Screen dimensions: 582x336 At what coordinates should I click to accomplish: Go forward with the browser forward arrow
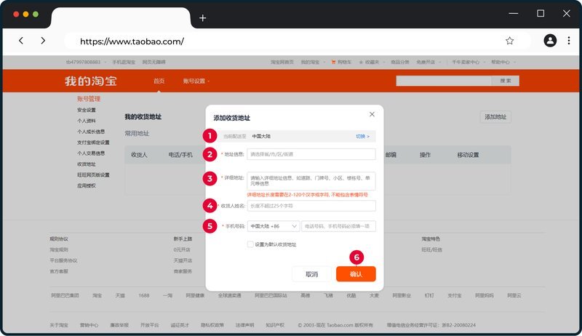tap(43, 41)
